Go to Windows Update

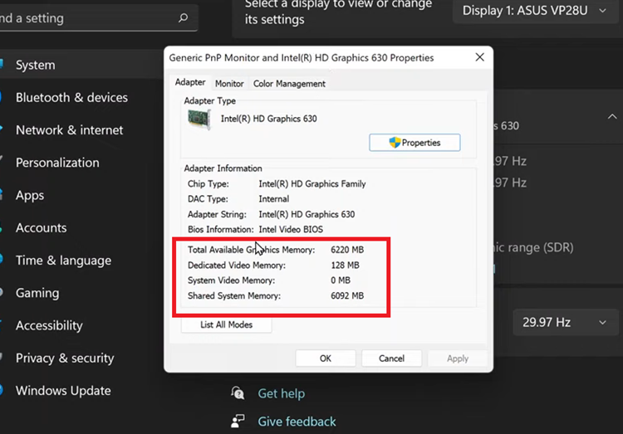coord(63,390)
